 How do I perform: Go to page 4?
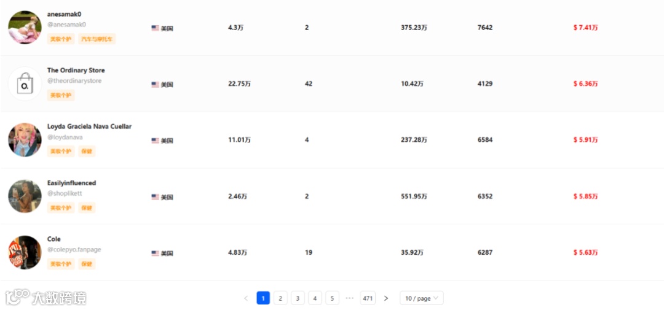[x=315, y=298]
